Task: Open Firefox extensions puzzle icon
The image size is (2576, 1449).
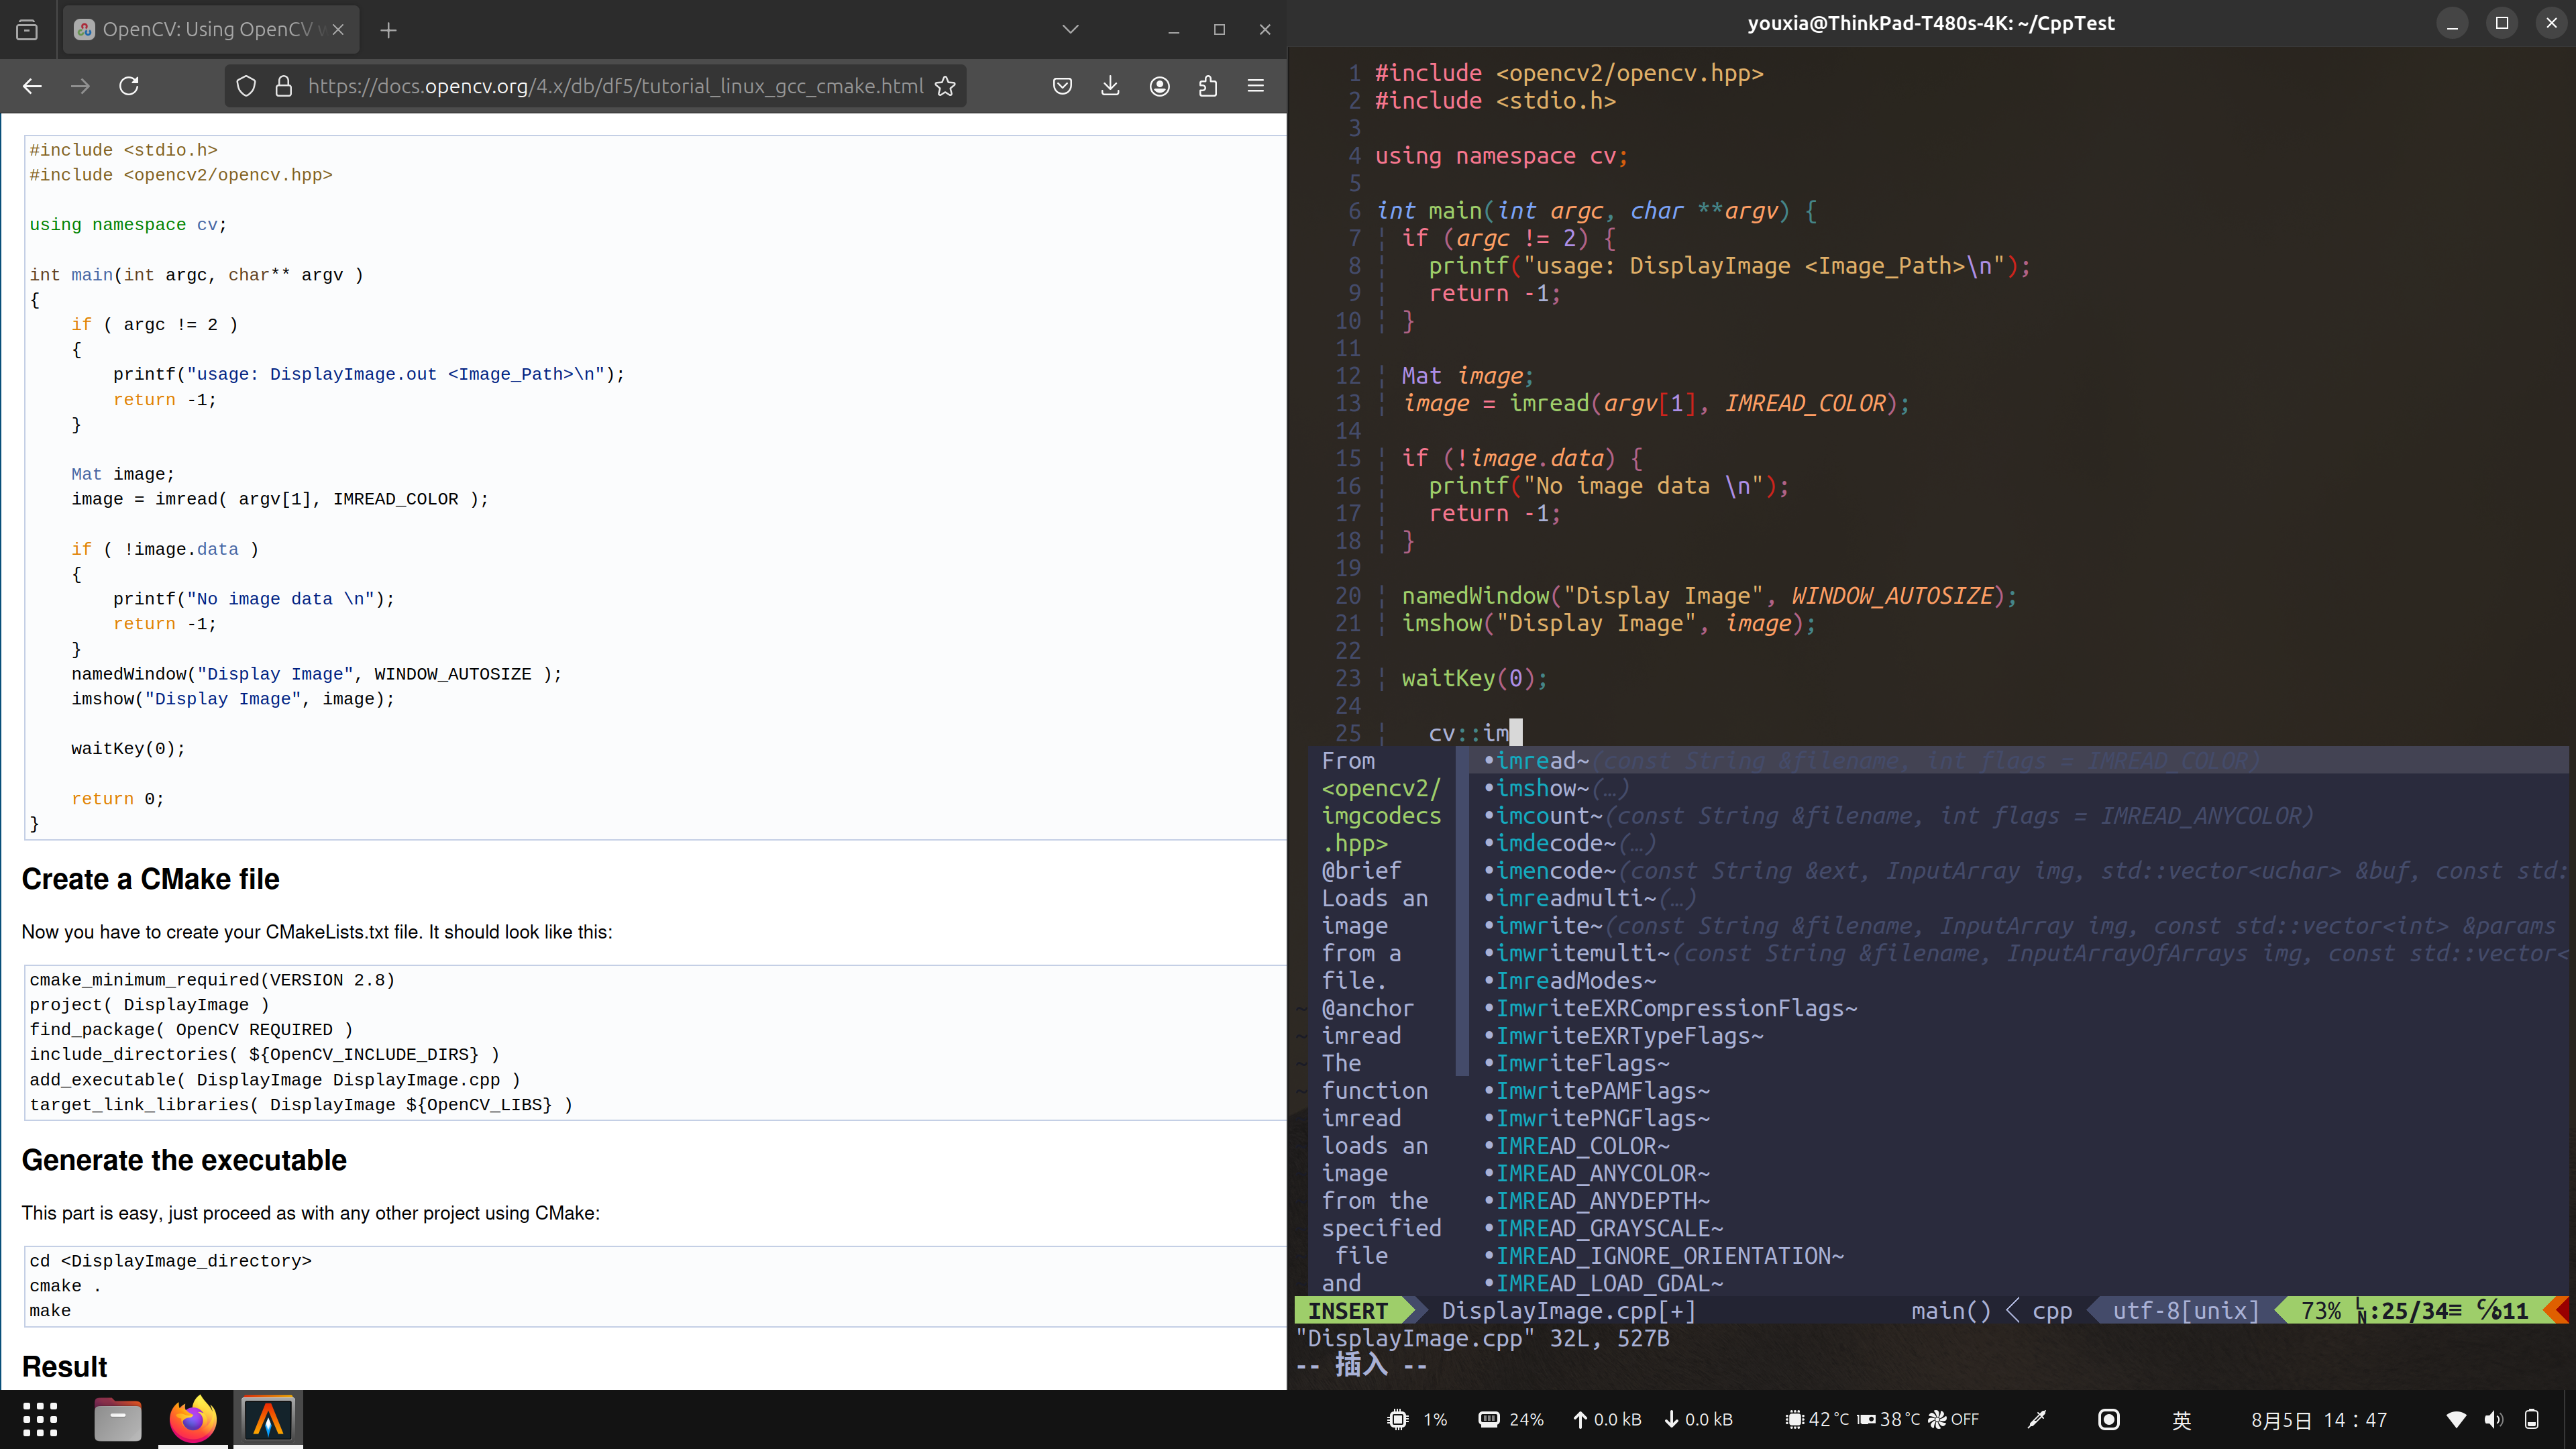Action: [x=1208, y=86]
